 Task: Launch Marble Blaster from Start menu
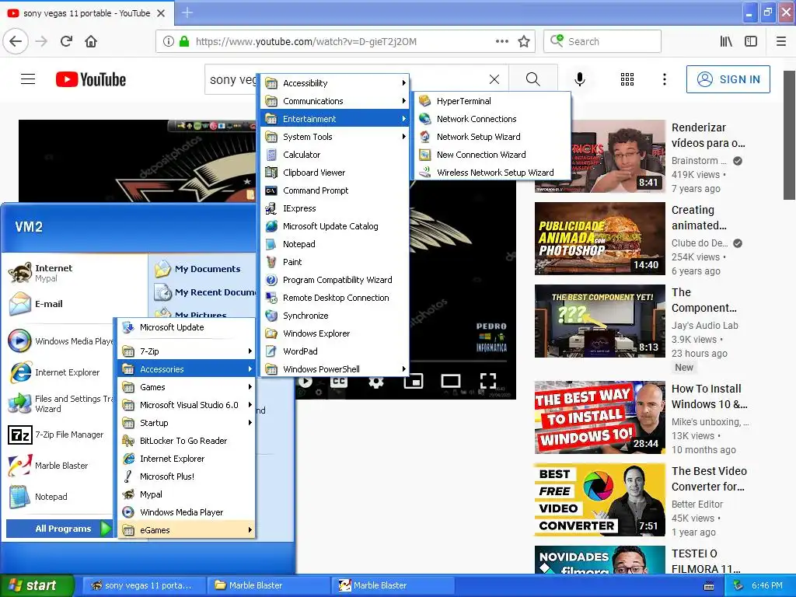tap(59, 466)
